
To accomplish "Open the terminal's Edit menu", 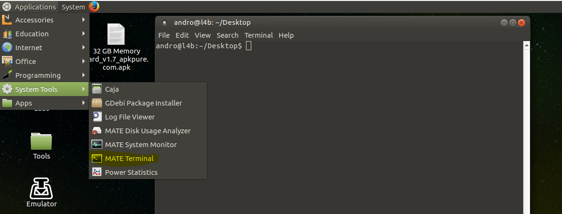I will click(182, 35).
